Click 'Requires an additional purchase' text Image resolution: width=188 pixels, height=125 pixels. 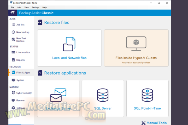136,63
